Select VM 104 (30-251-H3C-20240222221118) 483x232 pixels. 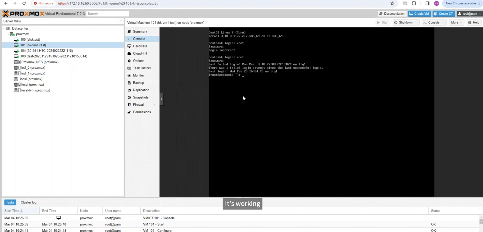(46, 51)
